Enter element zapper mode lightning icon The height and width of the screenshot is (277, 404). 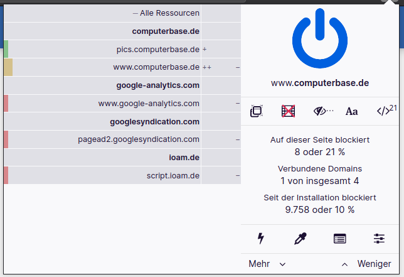[x=261, y=239]
